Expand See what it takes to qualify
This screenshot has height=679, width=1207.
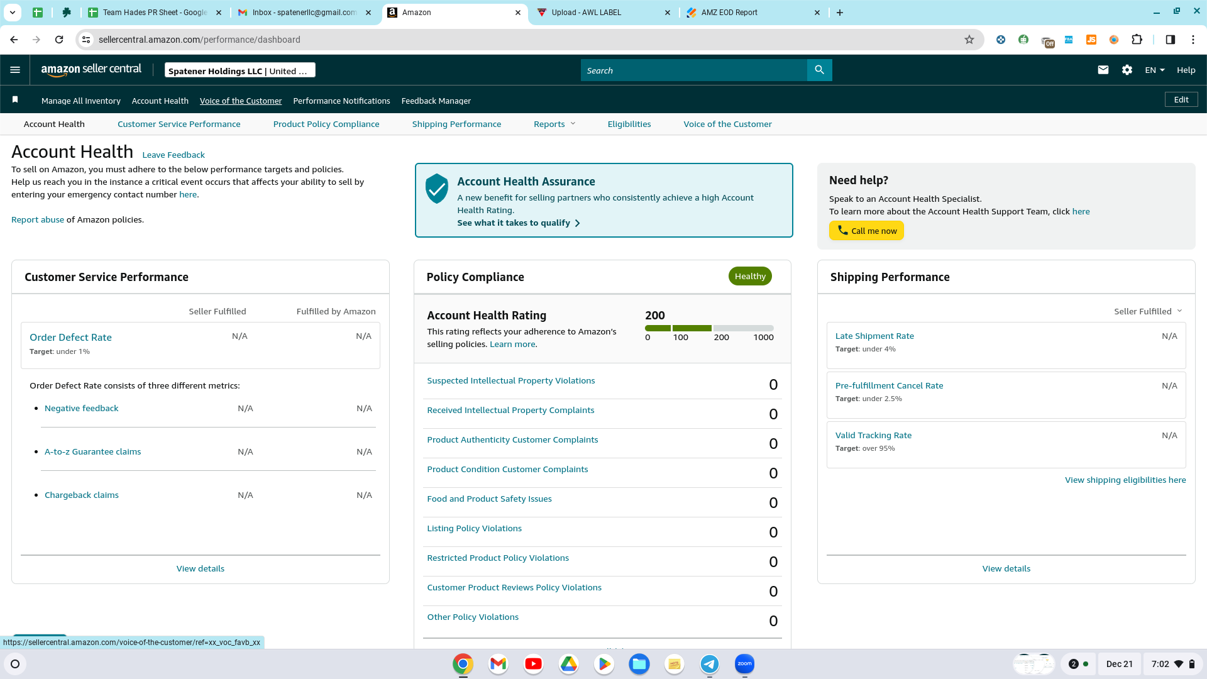(519, 223)
